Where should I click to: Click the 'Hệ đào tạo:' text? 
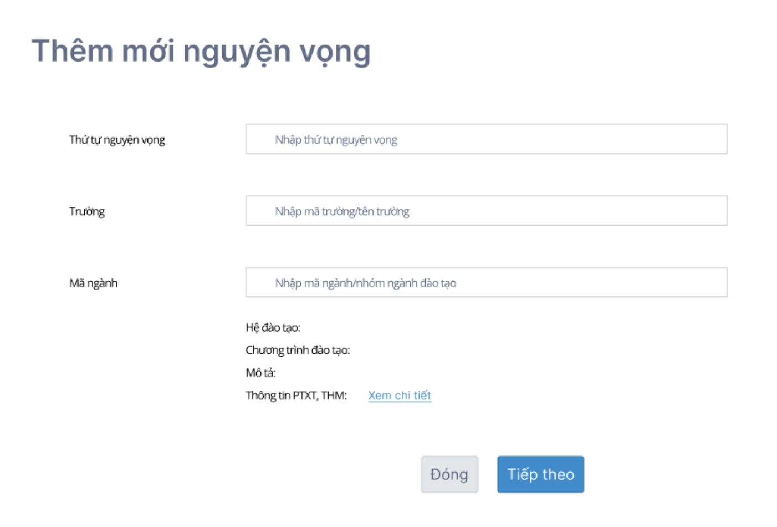pyautogui.click(x=273, y=328)
